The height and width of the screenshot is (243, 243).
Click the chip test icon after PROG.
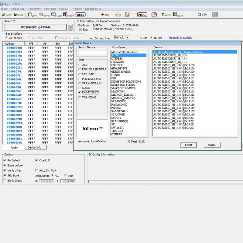click(154, 15)
